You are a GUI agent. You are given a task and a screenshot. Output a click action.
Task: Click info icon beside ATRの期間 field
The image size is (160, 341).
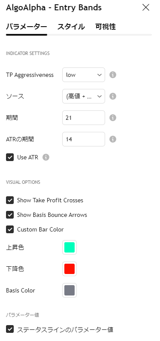click(x=112, y=139)
